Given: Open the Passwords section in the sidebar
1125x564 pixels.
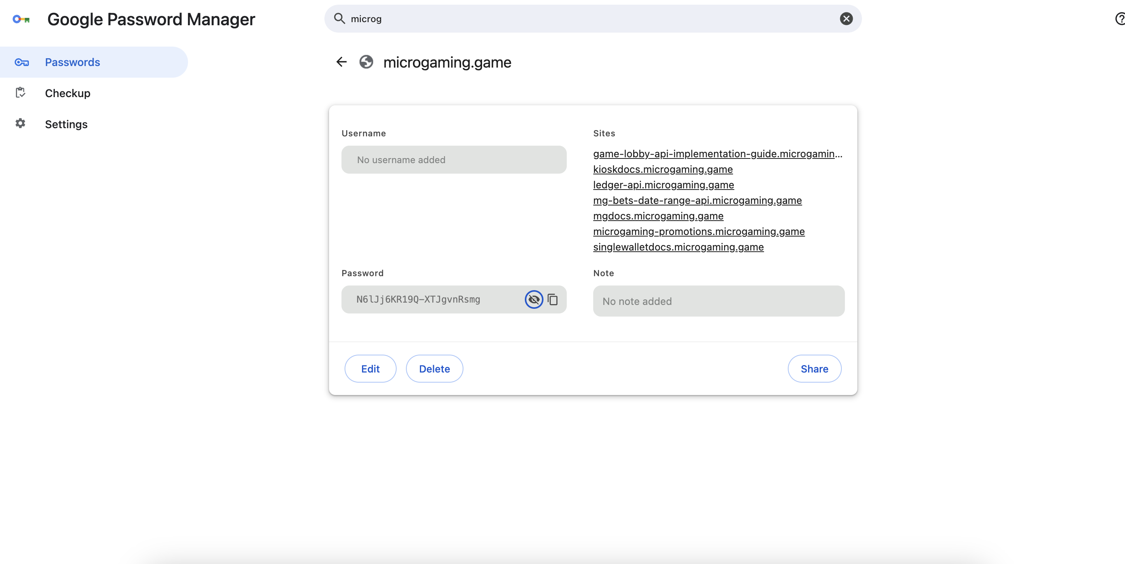Looking at the screenshot, I should pos(73,63).
